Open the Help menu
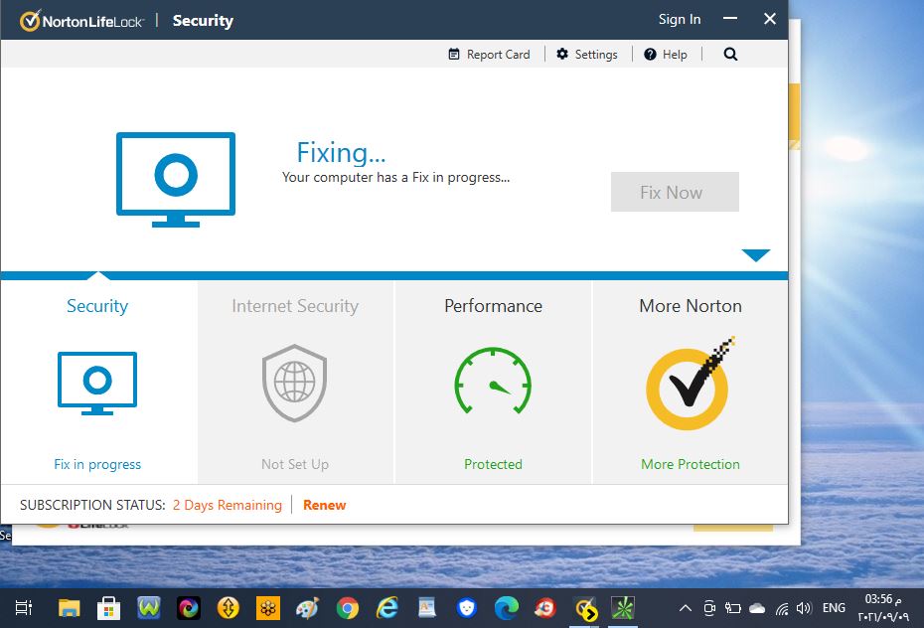924x628 pixels. (x=666, y=55)
